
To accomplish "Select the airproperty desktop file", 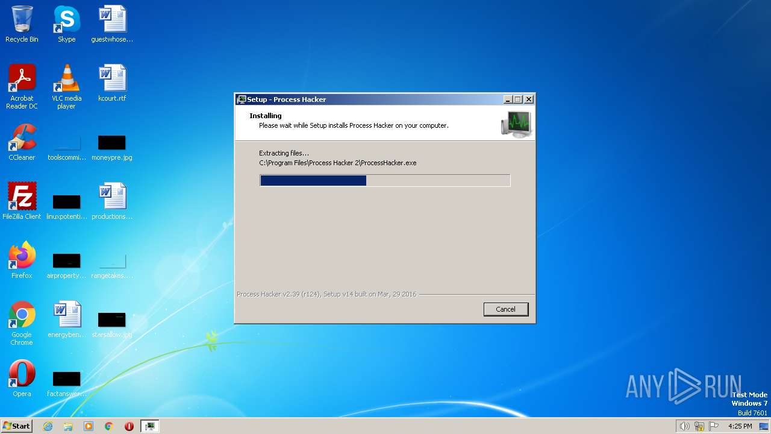I will coord(66,266).
